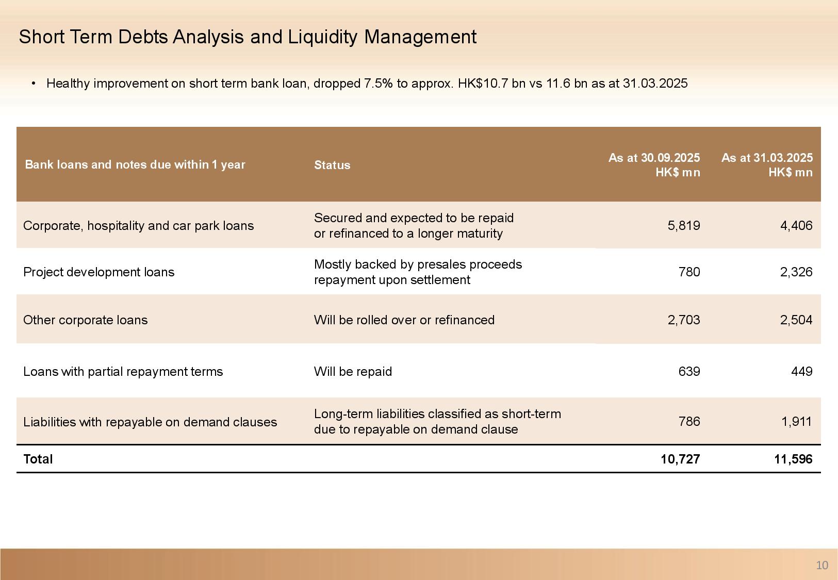Click the "Status" column header
The width and height of the screenshot is (838, 580).
(x=332, y=165)
